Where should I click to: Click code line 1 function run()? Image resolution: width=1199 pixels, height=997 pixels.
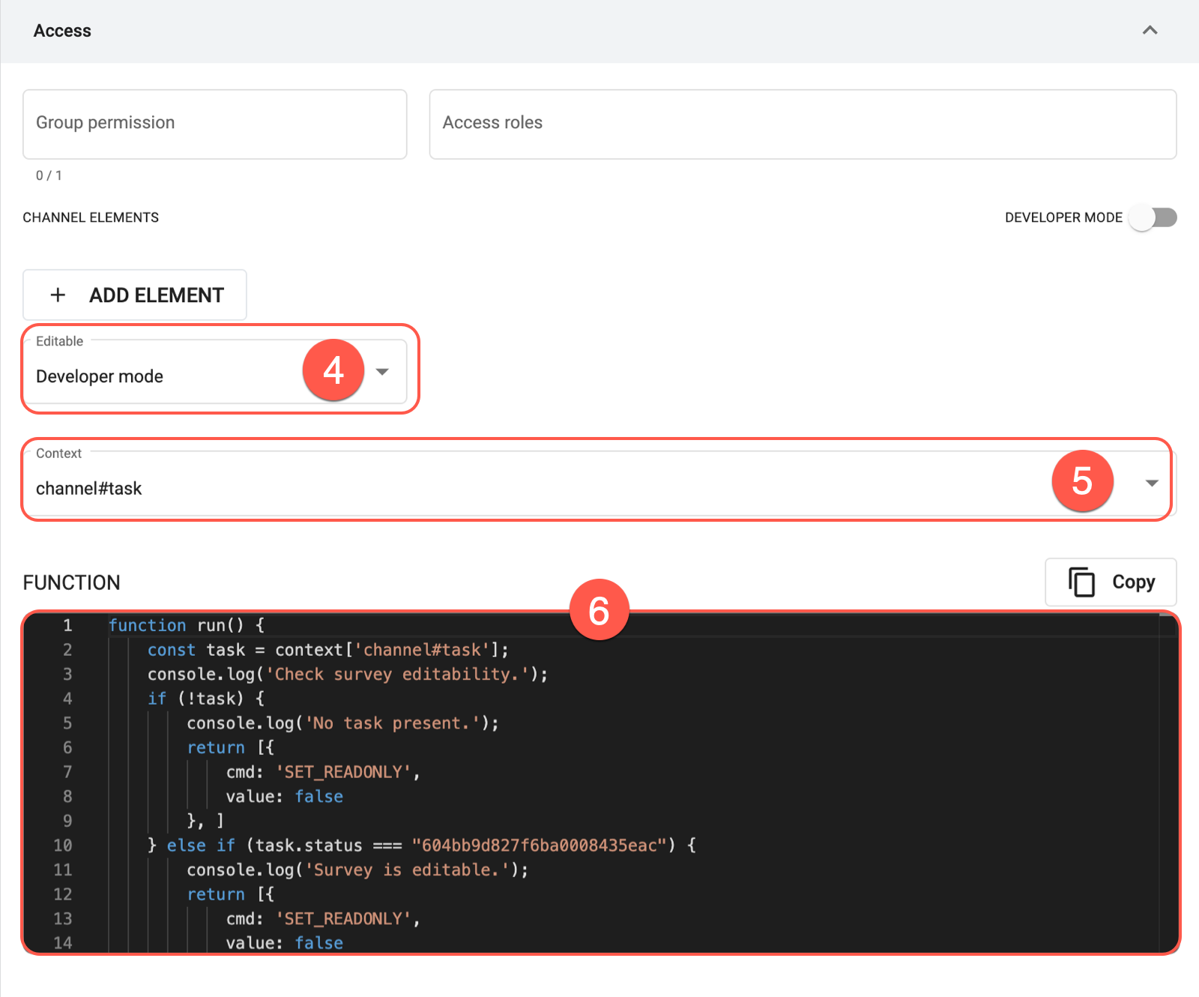coord(187,625)
